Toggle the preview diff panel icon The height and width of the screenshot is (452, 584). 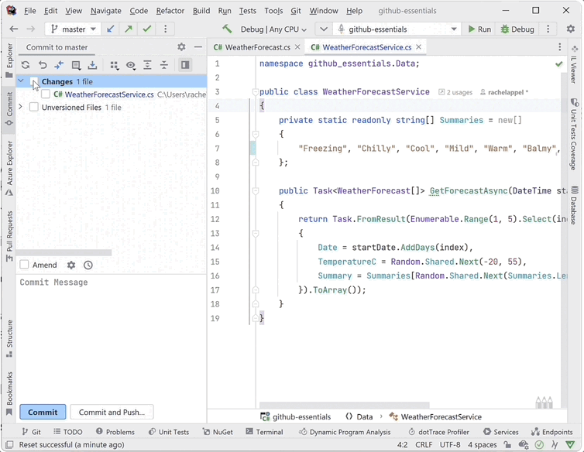(185, 66)
